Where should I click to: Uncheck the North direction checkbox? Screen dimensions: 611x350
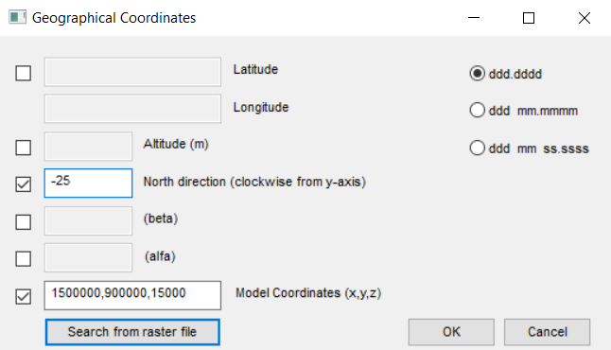click(x=24, y=184)
